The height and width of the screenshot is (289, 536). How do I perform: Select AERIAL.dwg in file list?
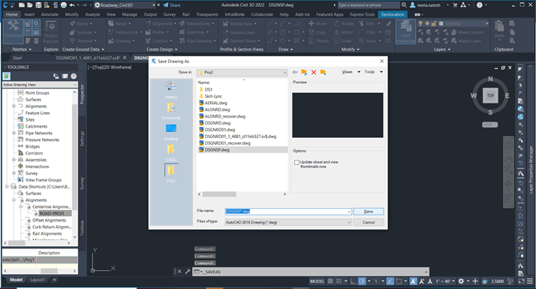[215, 103]
